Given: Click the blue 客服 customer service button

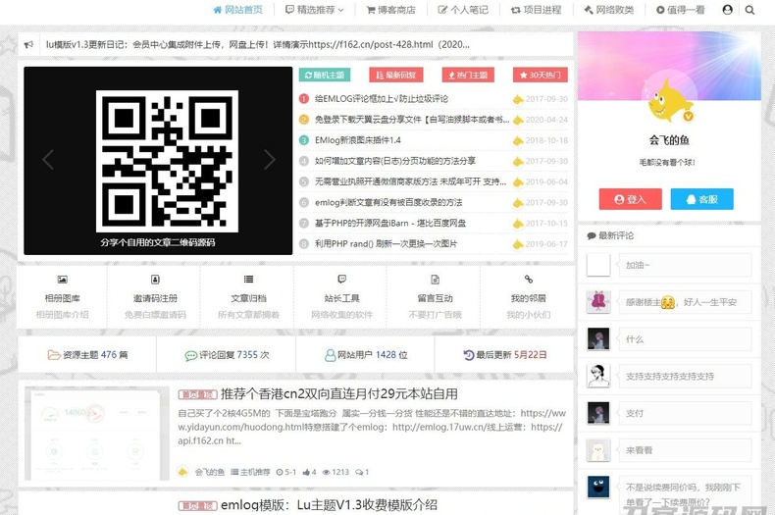Looking at the screenshot, I should click(x=702, y=199).
